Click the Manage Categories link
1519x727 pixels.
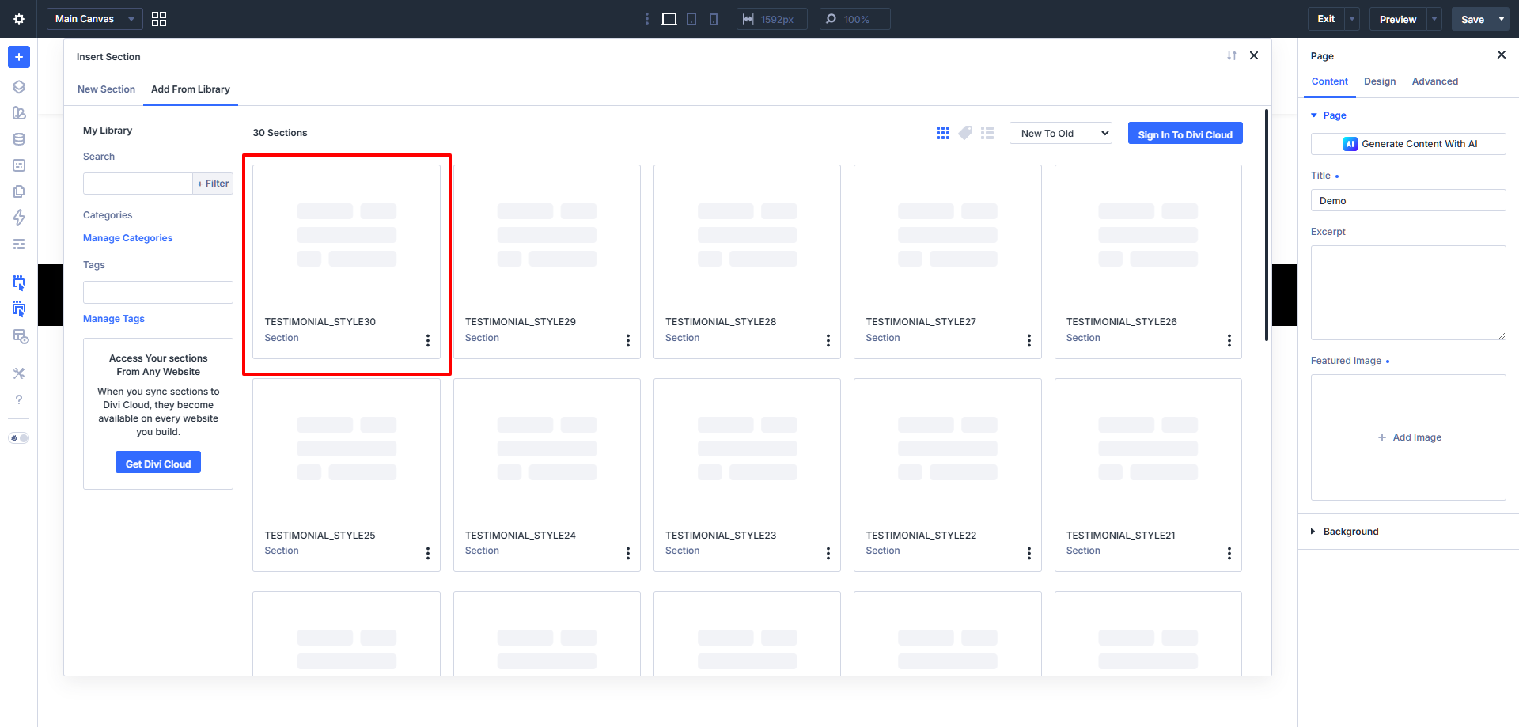point(127,238)
